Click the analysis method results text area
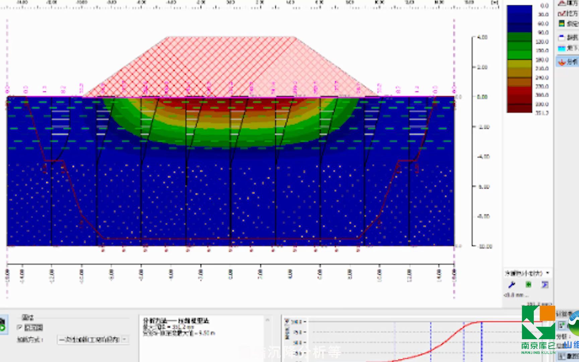This screenshot has height=362, width=579. [x=202, y=339]
